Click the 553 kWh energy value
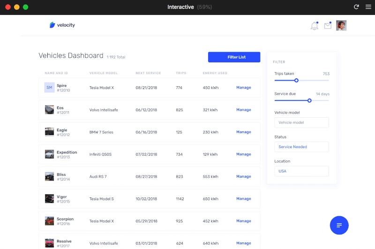This screenshot has height=249, width=375. coord(210,176)
